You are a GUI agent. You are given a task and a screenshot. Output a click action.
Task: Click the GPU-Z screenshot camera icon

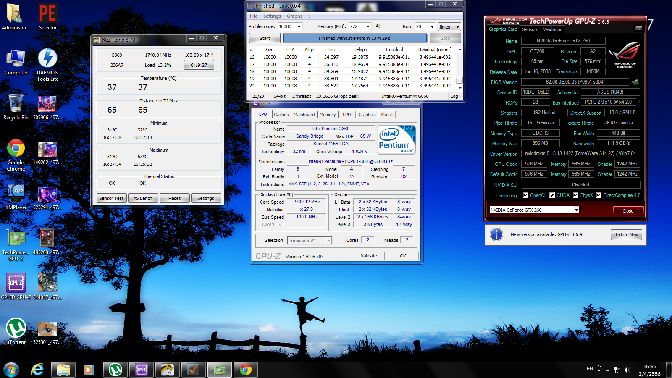tap(638, 29)
